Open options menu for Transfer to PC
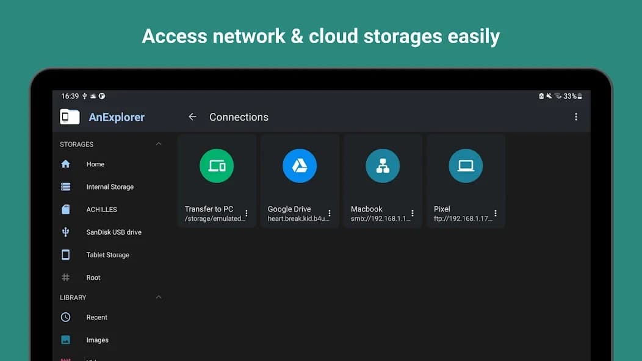Image resolution: width=642 pixels, height=361 pixels. click(247, 213)
